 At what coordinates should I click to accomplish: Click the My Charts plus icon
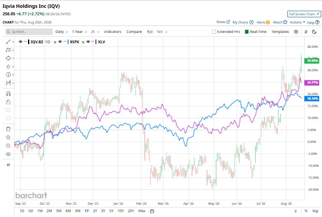coord(251,22)
